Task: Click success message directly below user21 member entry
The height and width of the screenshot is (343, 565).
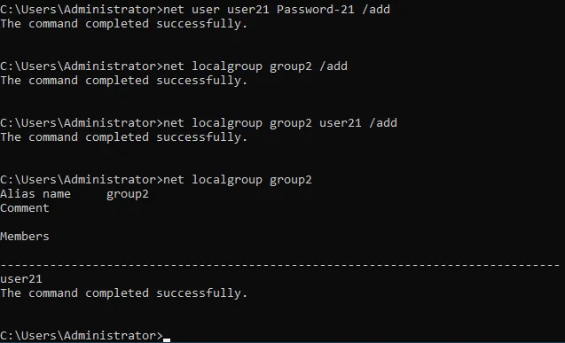Action: (124, 293)
